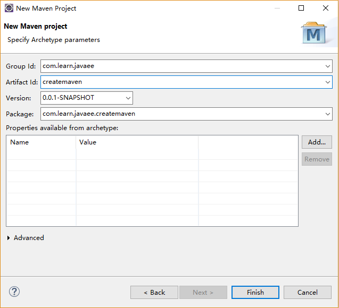
Task: Open the Package dropdown arrow
Action: 328,114
